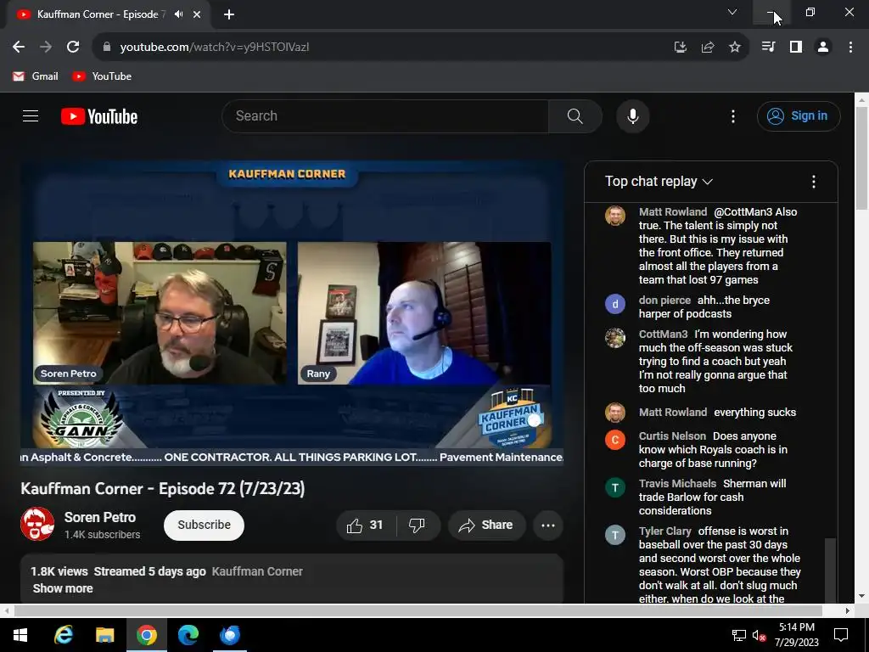This screenshot has width=869, height=652.
Task: Open Windows notification center
Action: [x=841, y=635]
